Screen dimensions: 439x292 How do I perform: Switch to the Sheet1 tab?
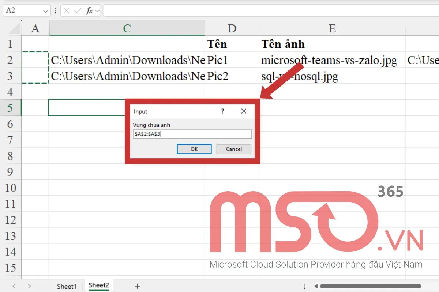67,287
